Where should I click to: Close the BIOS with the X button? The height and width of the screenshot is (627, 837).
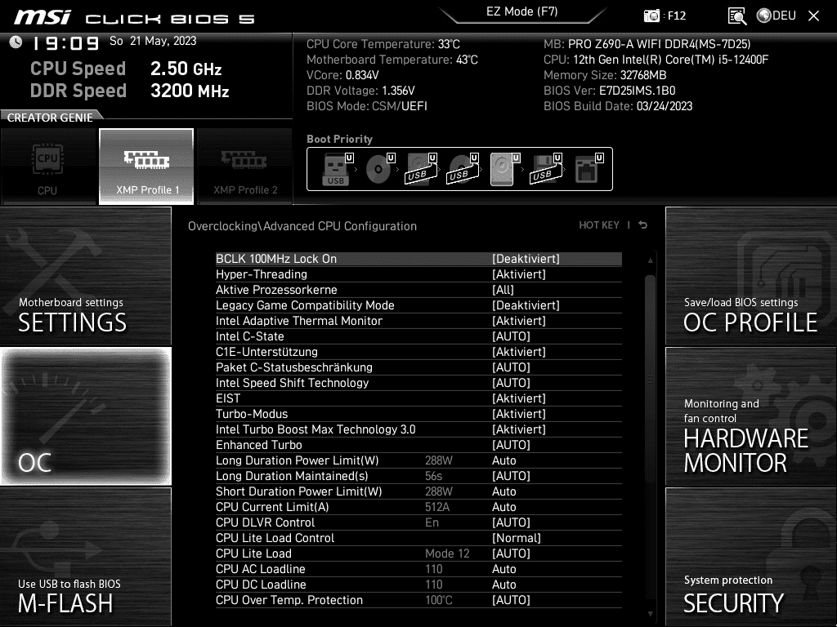[813, 16]
